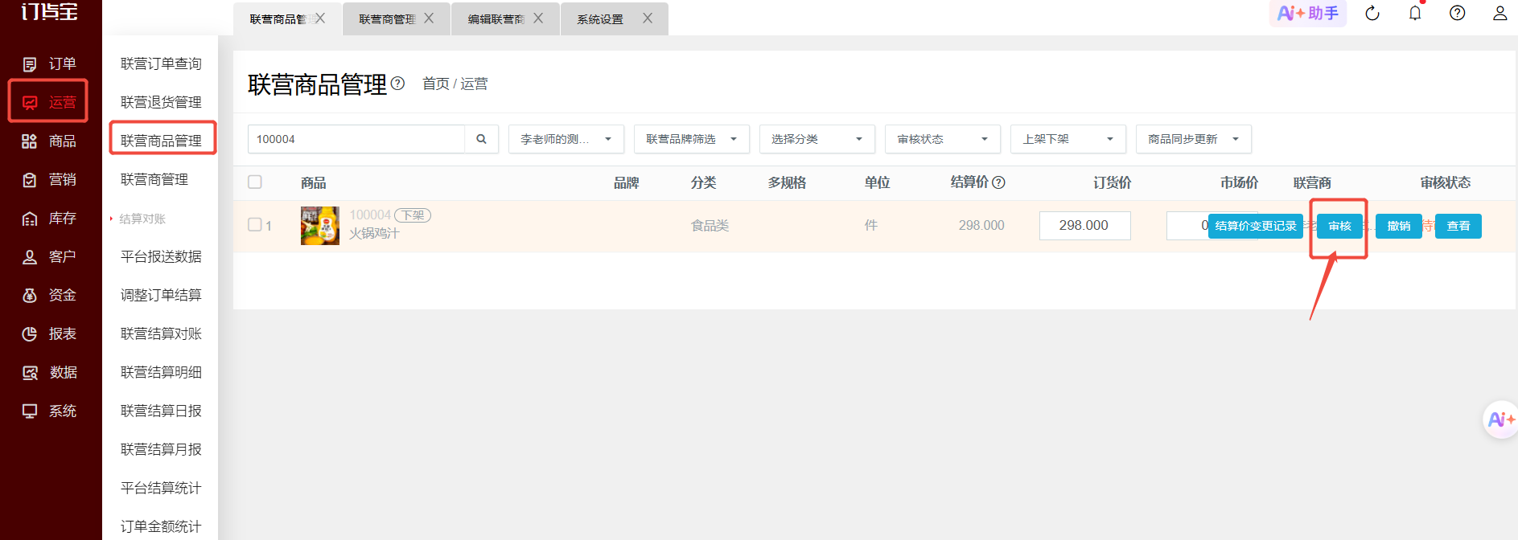Open the help question-mark icon in header

(1457, 13)
